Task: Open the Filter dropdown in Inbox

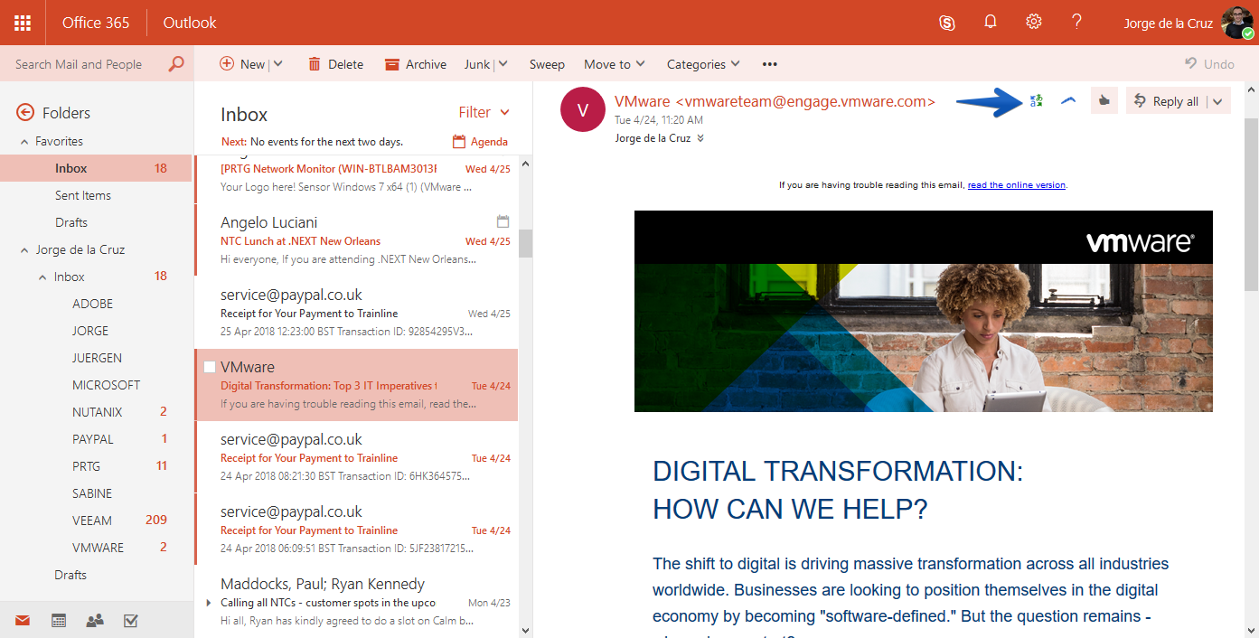Action: pyautogui.click(x=484, y=112)
